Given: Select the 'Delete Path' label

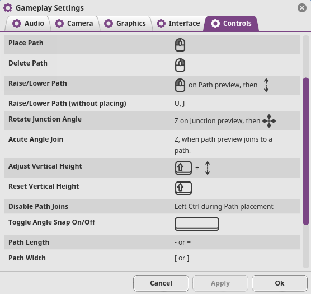Looking at the screenshot, I should pyautogui.click(x=28, y=63).
